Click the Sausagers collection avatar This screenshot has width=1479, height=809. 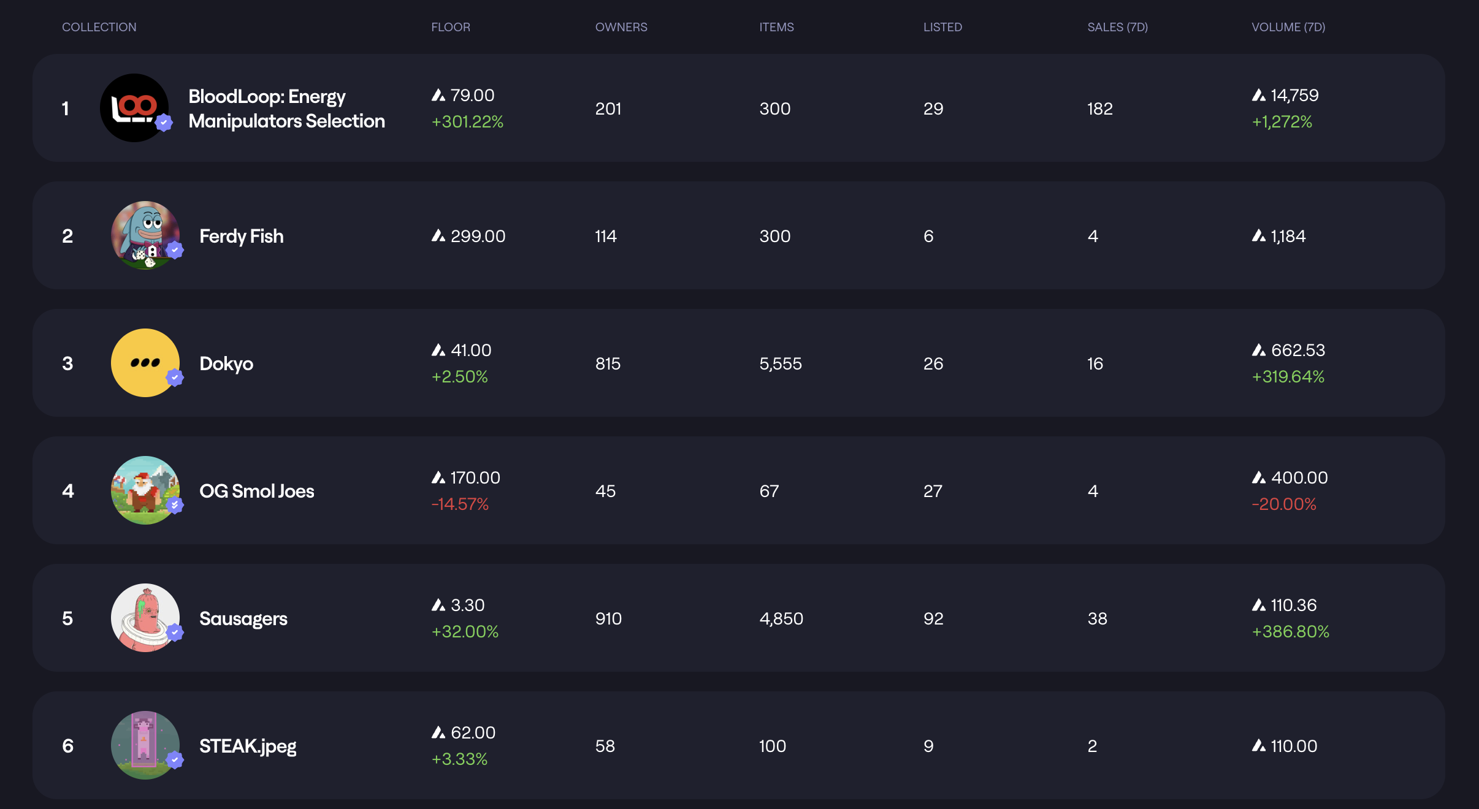click(x=145, y=618)
